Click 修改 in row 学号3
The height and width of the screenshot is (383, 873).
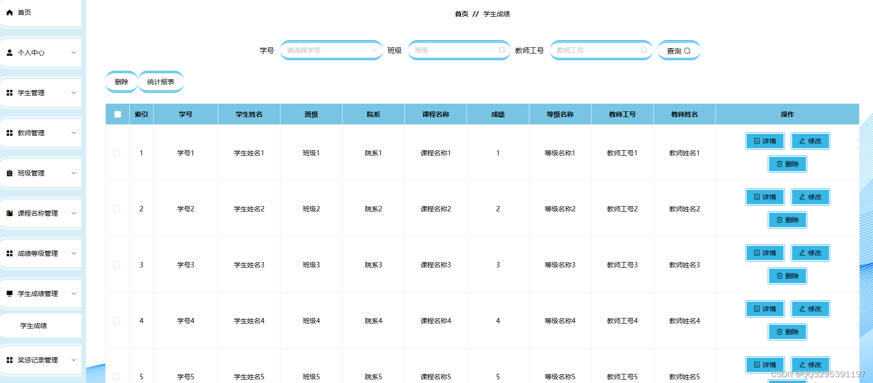[810, 253]
